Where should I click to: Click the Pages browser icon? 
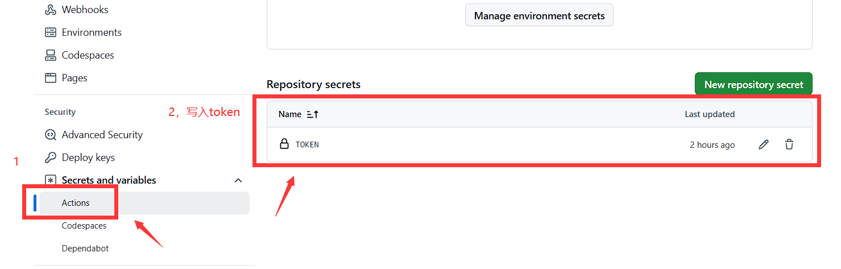(x=51, y=78)
